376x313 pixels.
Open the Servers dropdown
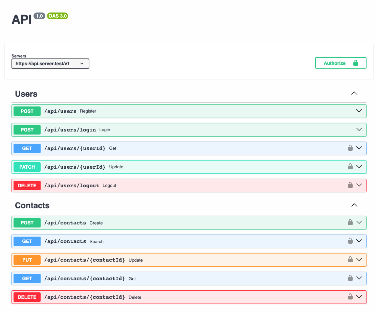(50, 64)
